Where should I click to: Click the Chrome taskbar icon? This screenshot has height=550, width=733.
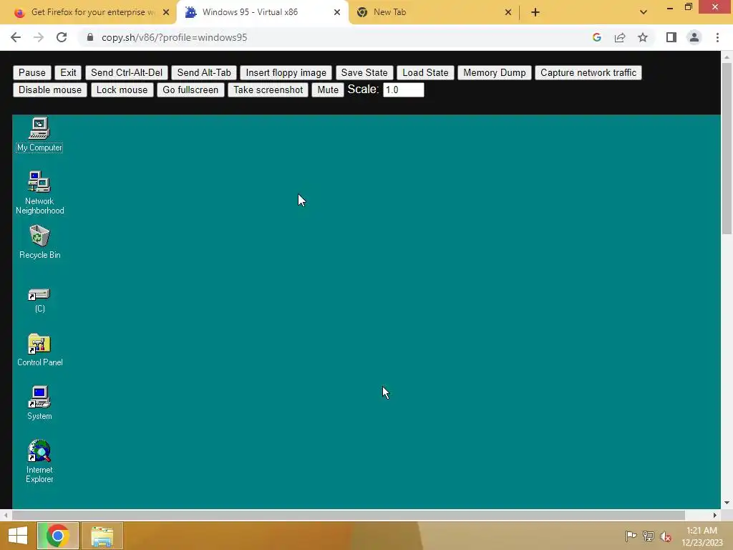click(x=58, y=536)
